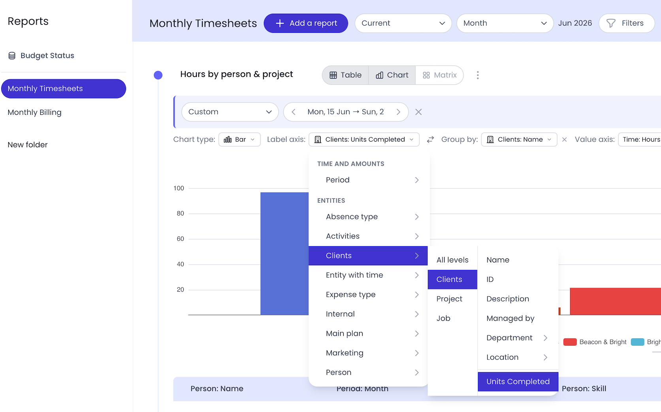The image size is (661, 412).
Task: Open the Budget Status report
Action: [41, 56]
